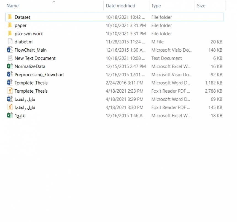Image resolution: width=237 pixels, height=222 pixels.
Task: Click "Microsoft Visio Do..." in FlowChart_Main row
Action: (x=171, y=50)
